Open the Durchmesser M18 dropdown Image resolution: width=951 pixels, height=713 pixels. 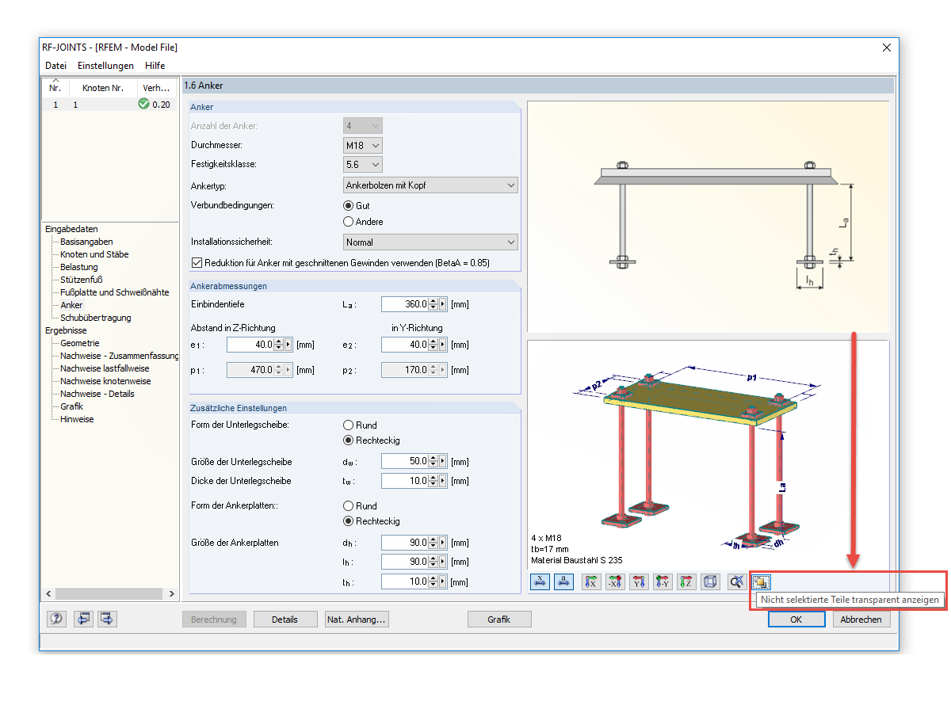(x=363, y=145)
